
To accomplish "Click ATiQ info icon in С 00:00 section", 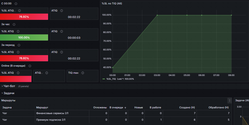I will (x=62, y=11).
